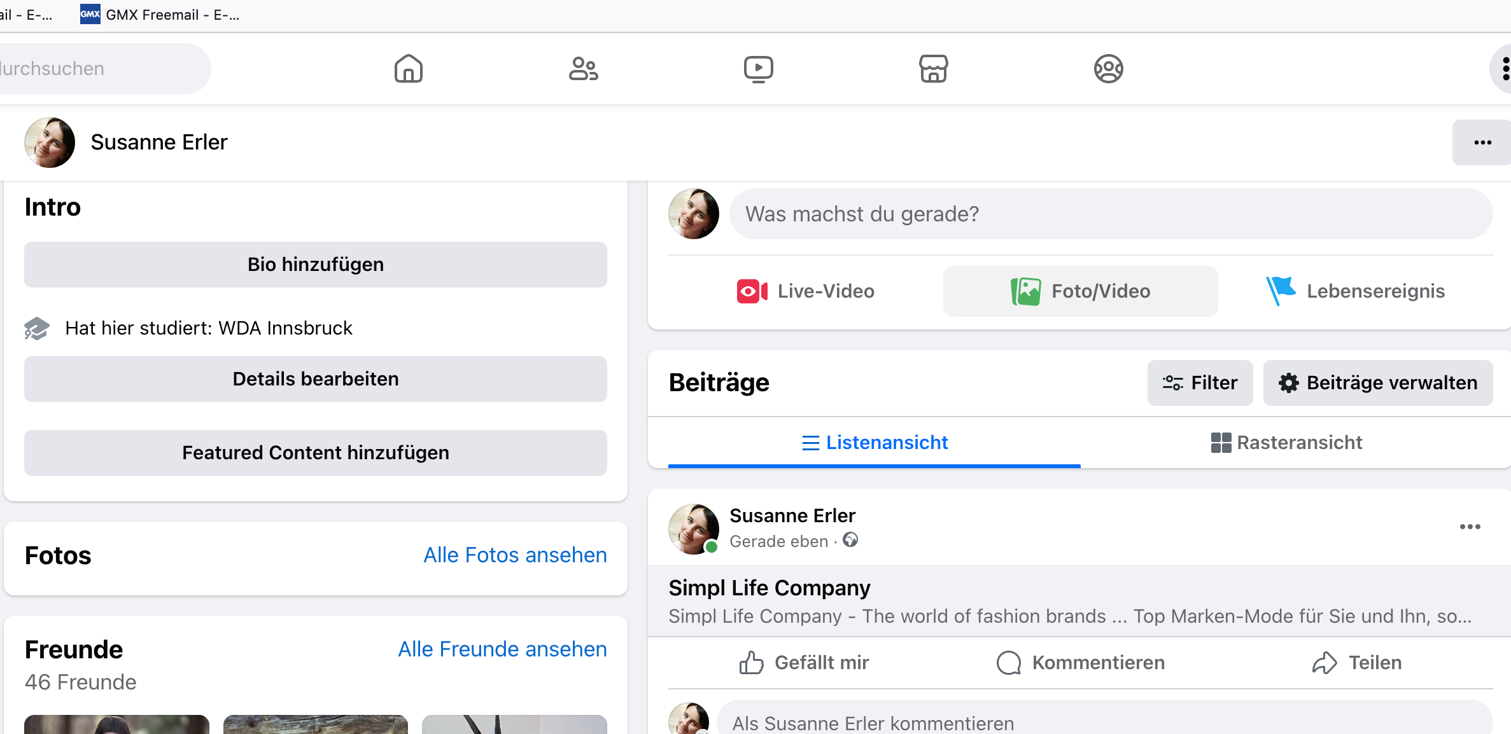Click the Bio hinzufügen button
The width and height of the screenshot is (1511, 734).
(x=316, y=265)
